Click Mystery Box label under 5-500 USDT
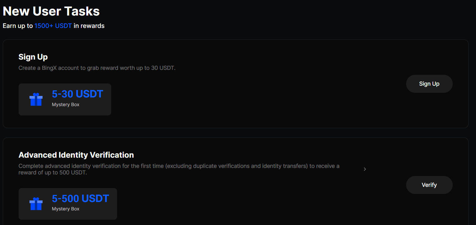Viewport: 476px width, 225px height. (x=66, y=209)
